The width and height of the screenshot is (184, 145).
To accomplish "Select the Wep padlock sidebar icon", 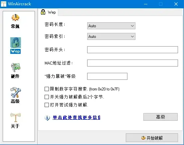I will coord(16,43).
